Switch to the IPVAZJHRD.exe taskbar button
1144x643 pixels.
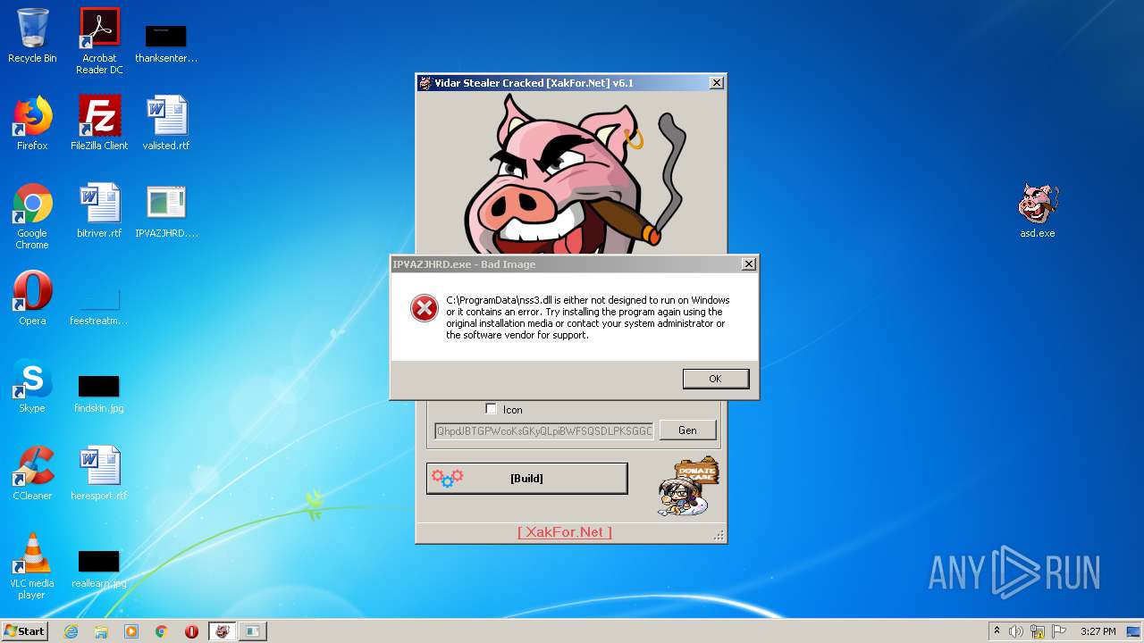[x=253, y=631]
